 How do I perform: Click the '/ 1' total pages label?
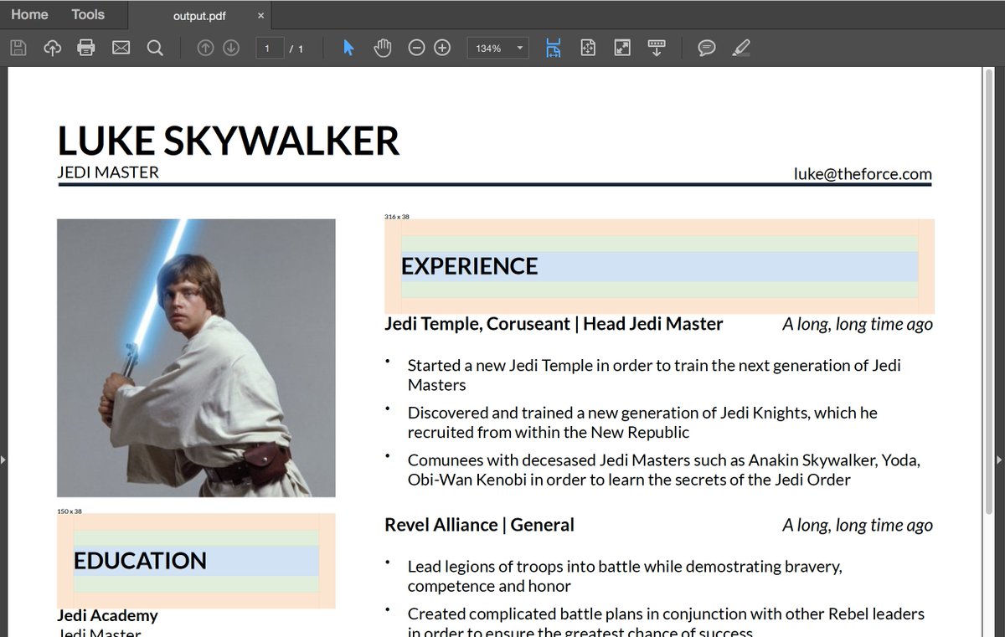296,49
